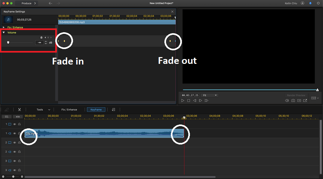Click the undock preview window icon

(305, 101)
